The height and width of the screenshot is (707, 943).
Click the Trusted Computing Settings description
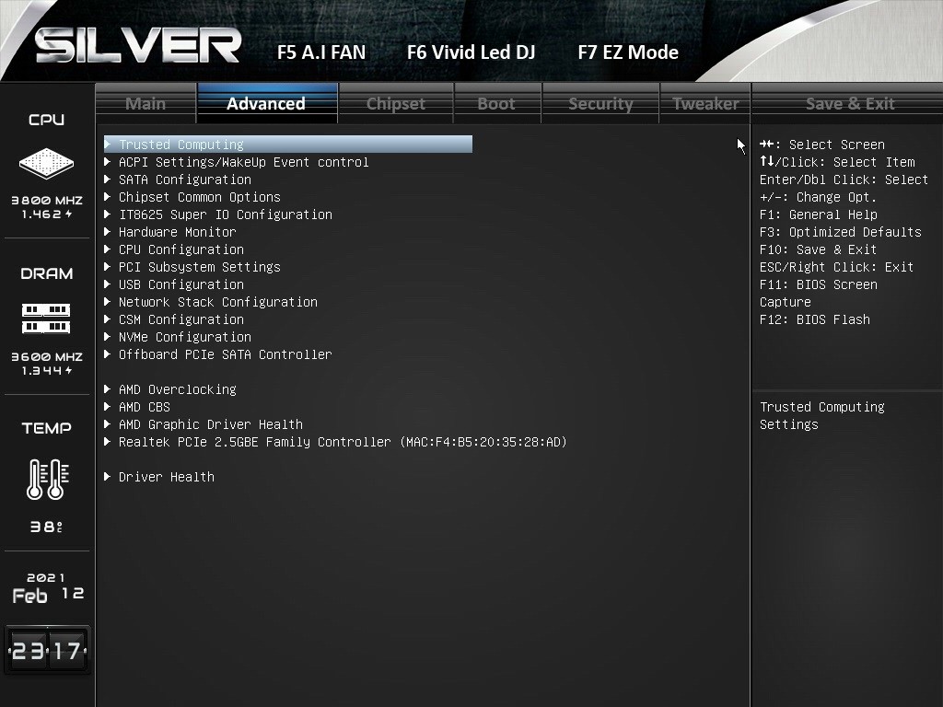point(821,415)
